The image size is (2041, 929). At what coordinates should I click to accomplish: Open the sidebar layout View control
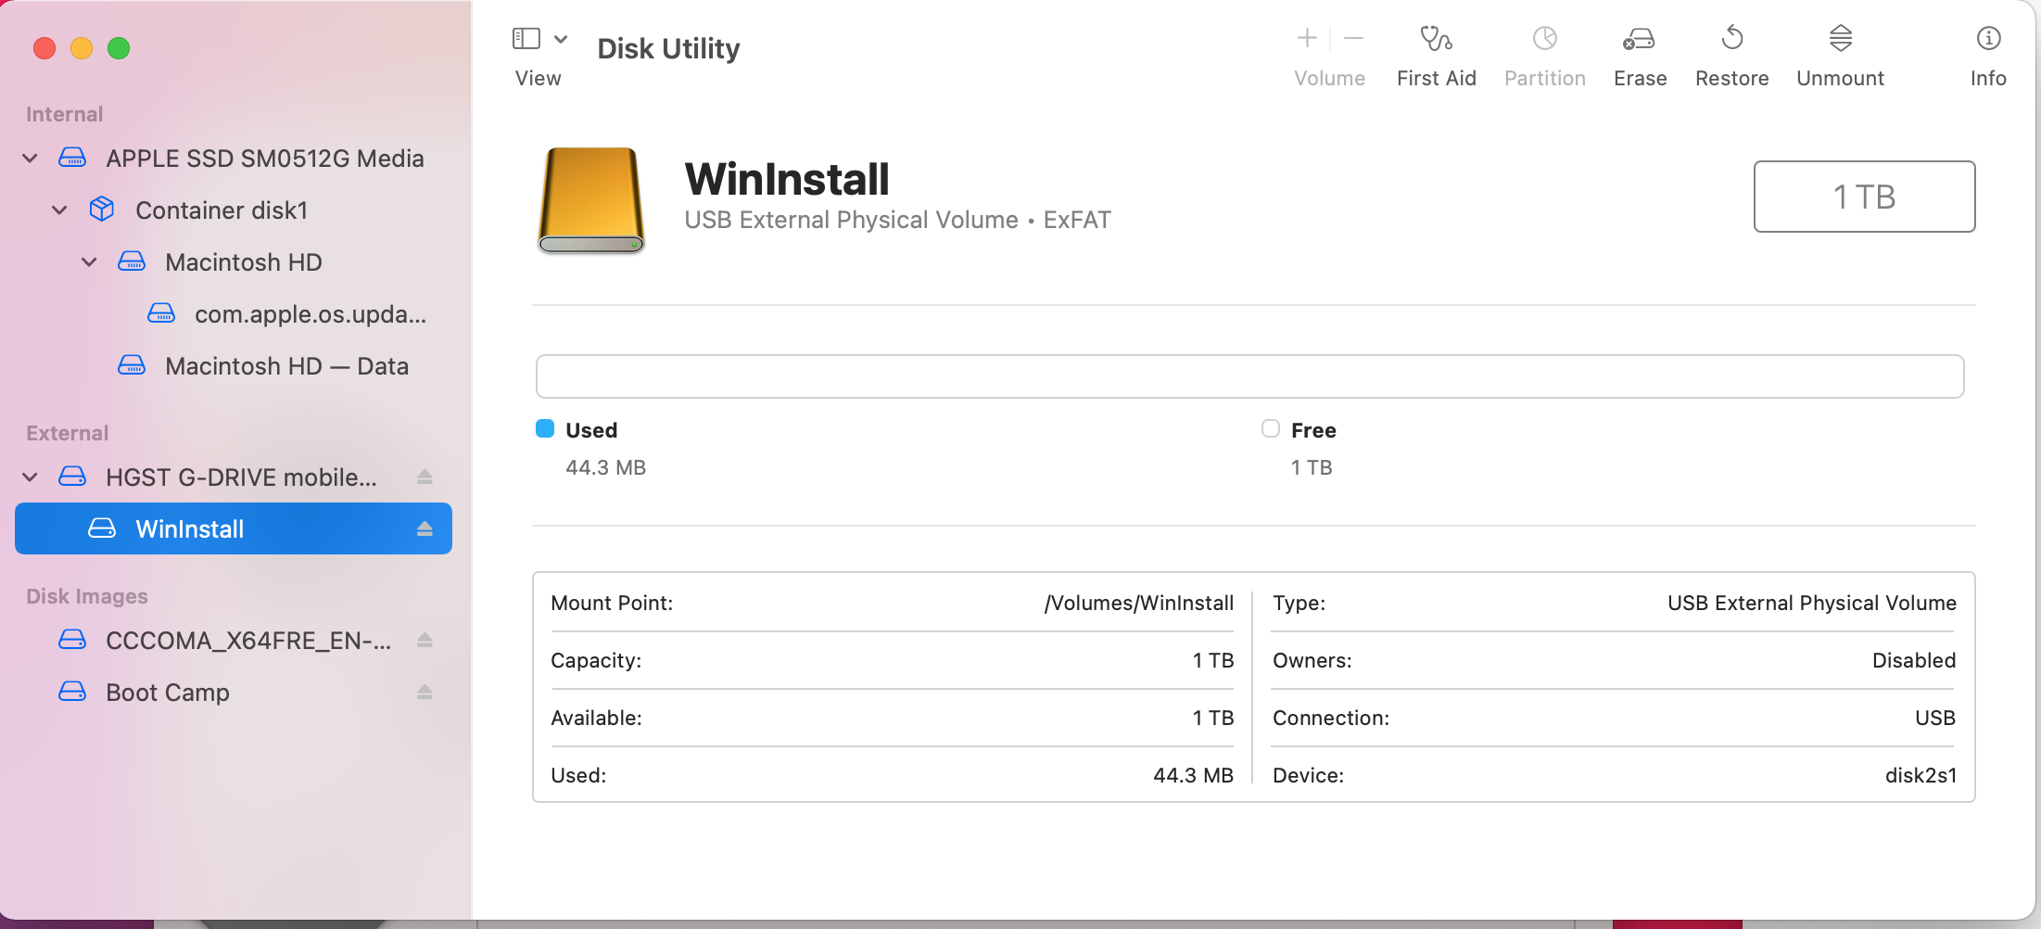click(x=525, y=39)
